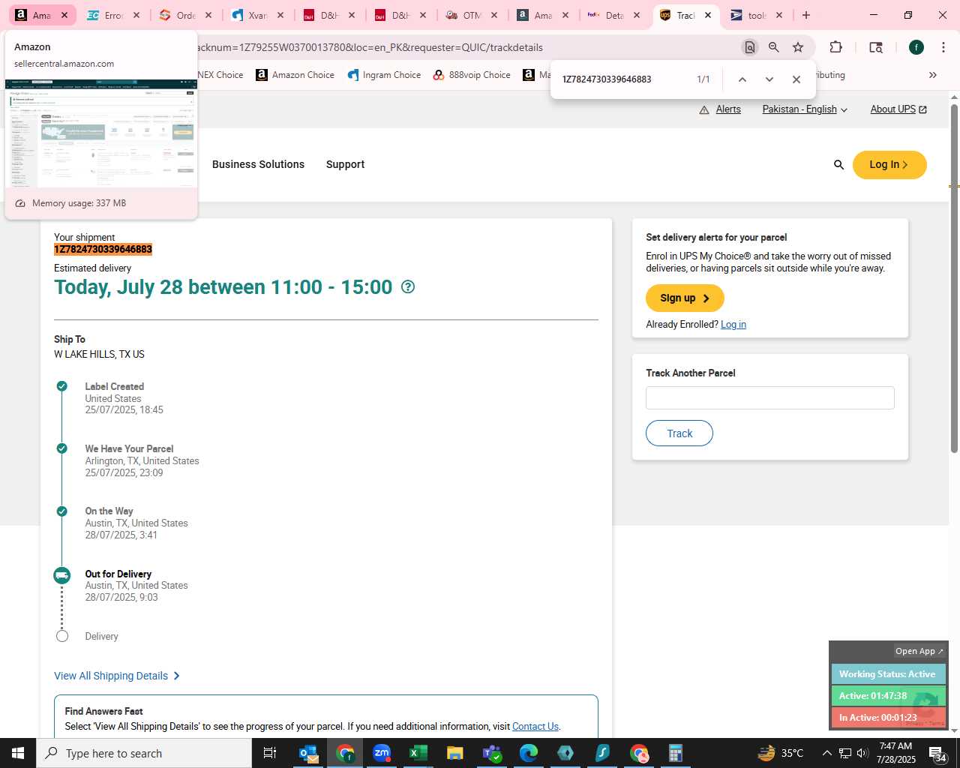Screen dimensions: 960x768
Task: Click the UPS site search magnifier icon
Action: click(838, 165)
